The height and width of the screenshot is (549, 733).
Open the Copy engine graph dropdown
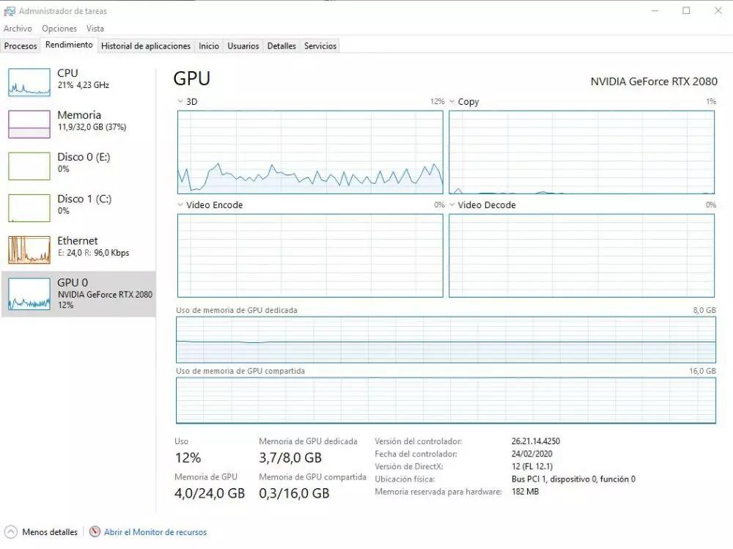[x=452, y=102]
